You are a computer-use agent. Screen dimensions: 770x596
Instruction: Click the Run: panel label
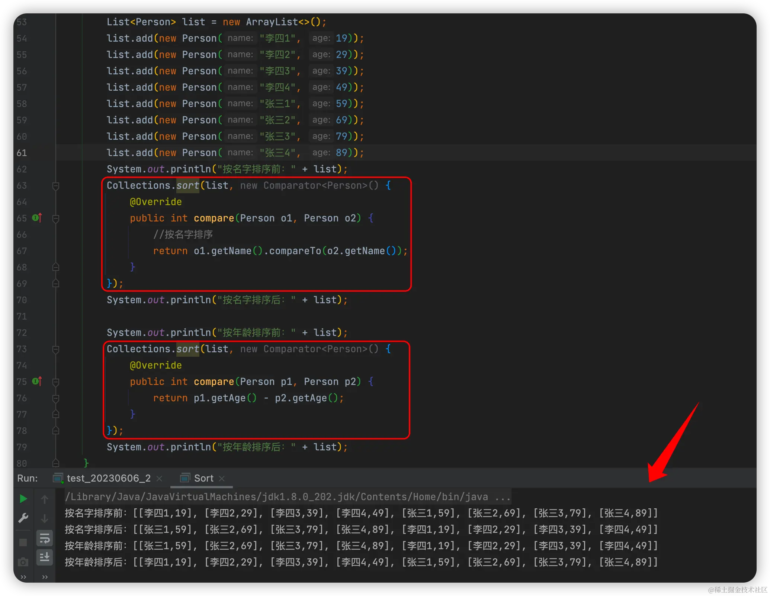(28, 478)
